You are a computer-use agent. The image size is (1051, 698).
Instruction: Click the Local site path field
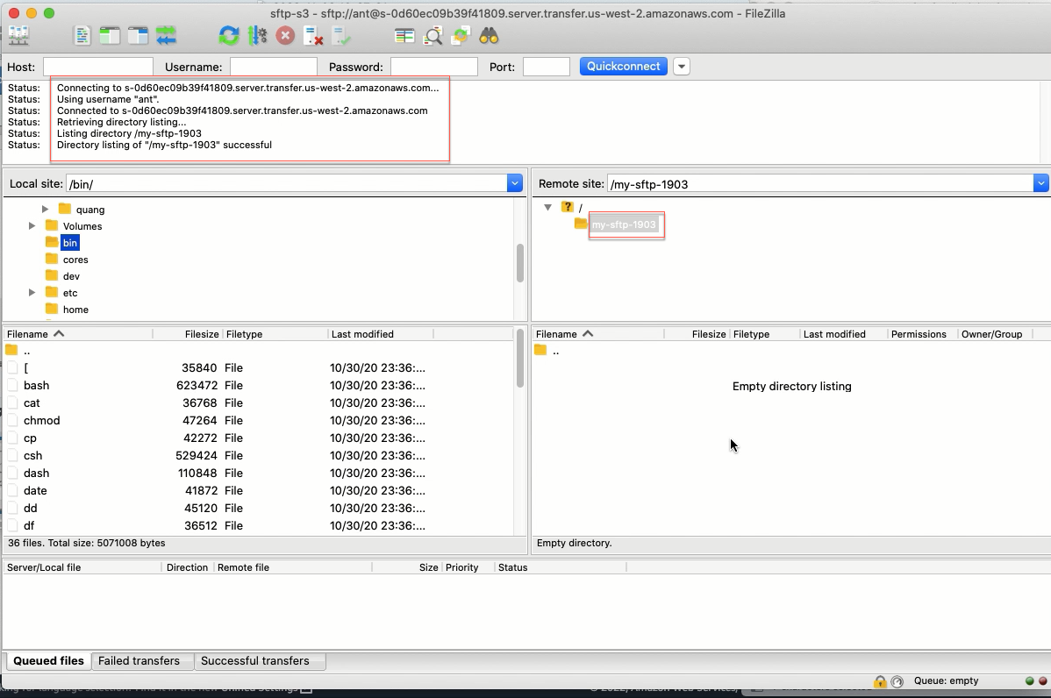(287, 183)
